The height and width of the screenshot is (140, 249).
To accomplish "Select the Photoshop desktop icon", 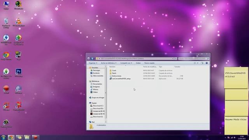I will click(x=19, y=73).
